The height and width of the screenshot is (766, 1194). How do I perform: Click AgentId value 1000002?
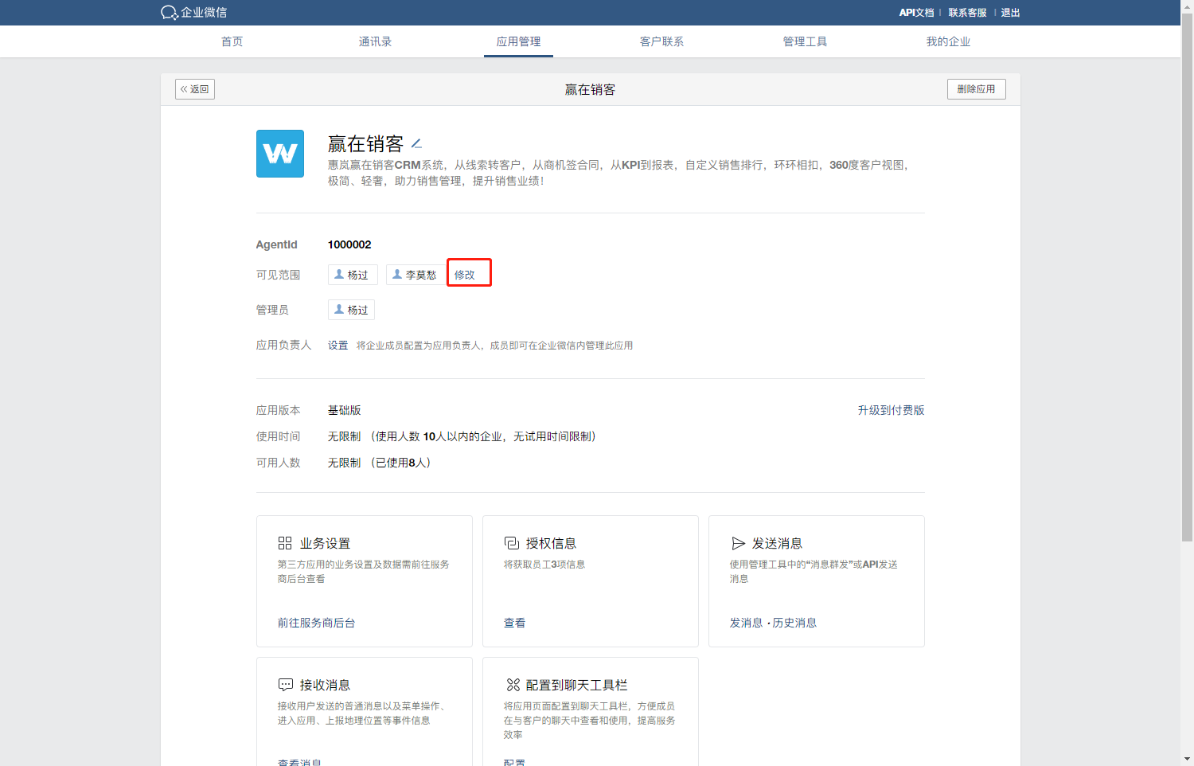point(349,244)
